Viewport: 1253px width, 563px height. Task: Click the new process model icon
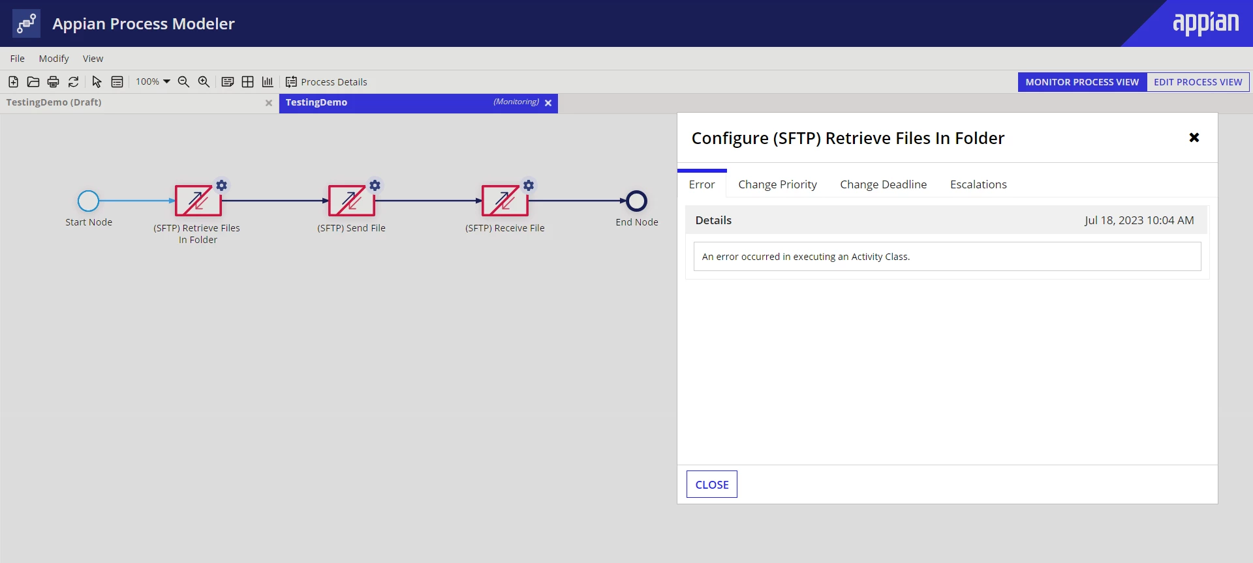[x=13, y=81]
